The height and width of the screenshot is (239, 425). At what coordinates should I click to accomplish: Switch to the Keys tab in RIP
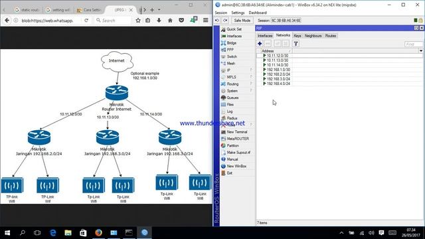coord(297,35)
